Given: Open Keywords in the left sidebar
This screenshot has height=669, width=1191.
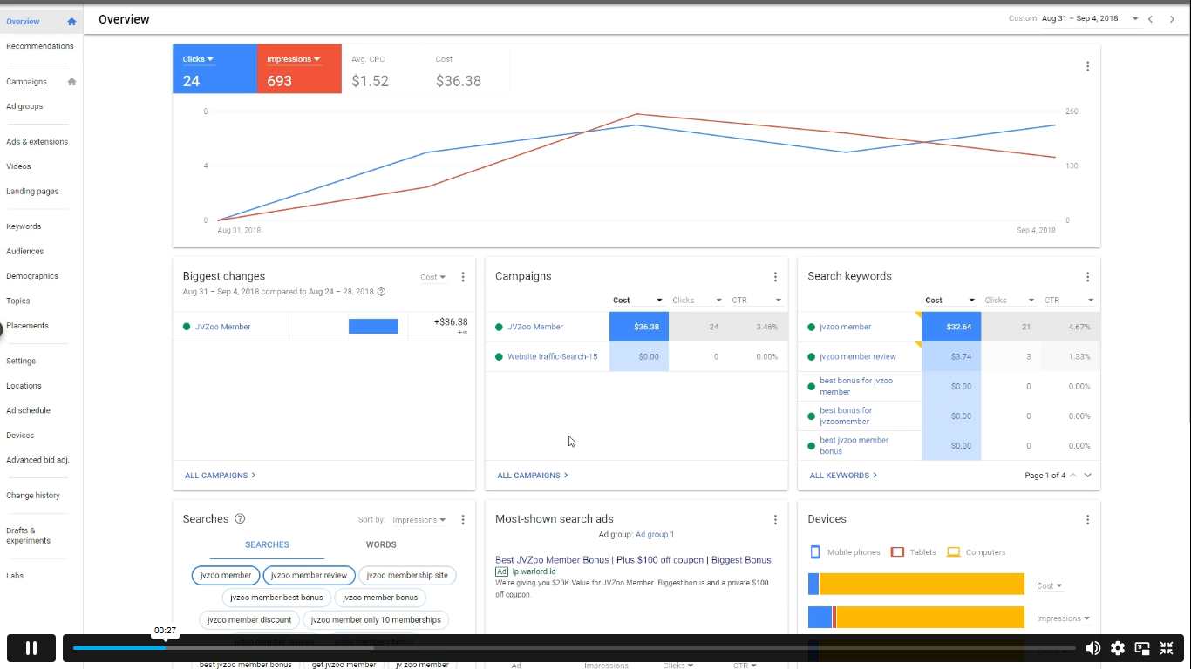Looking at the screenshot, I should click(x=24, y=226).
